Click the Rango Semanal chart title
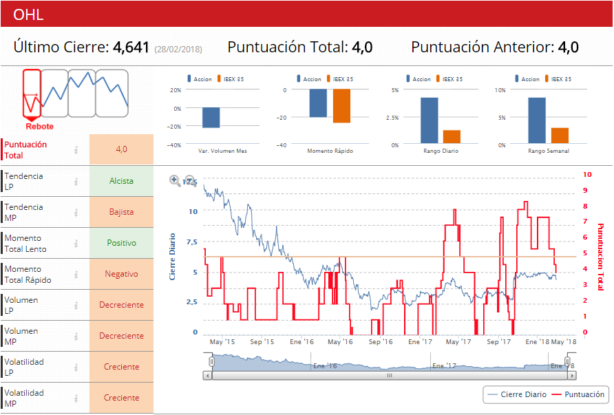This screenshot has height=415, width=614. pyautogui.click(x=548, y=151)
